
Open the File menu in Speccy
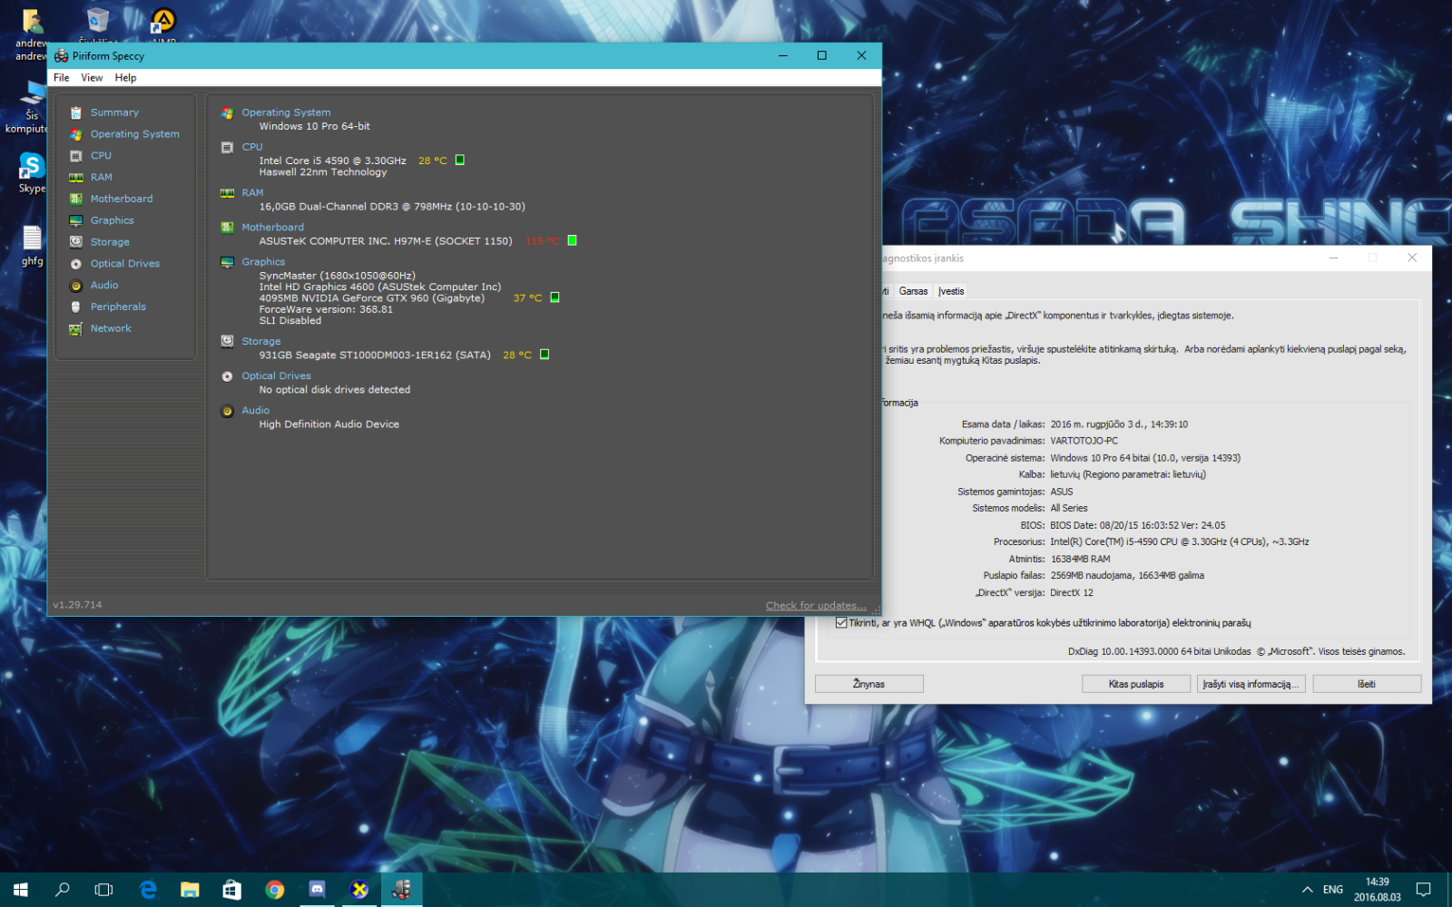click(x=62, y=78)
